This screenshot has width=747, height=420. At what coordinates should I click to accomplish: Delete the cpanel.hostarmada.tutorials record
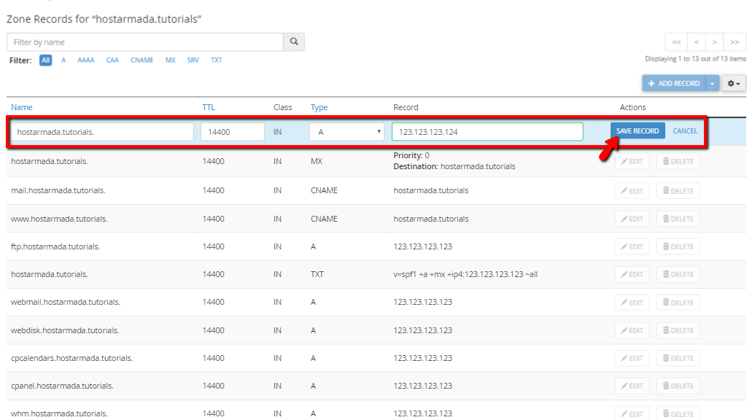(678, 386)
